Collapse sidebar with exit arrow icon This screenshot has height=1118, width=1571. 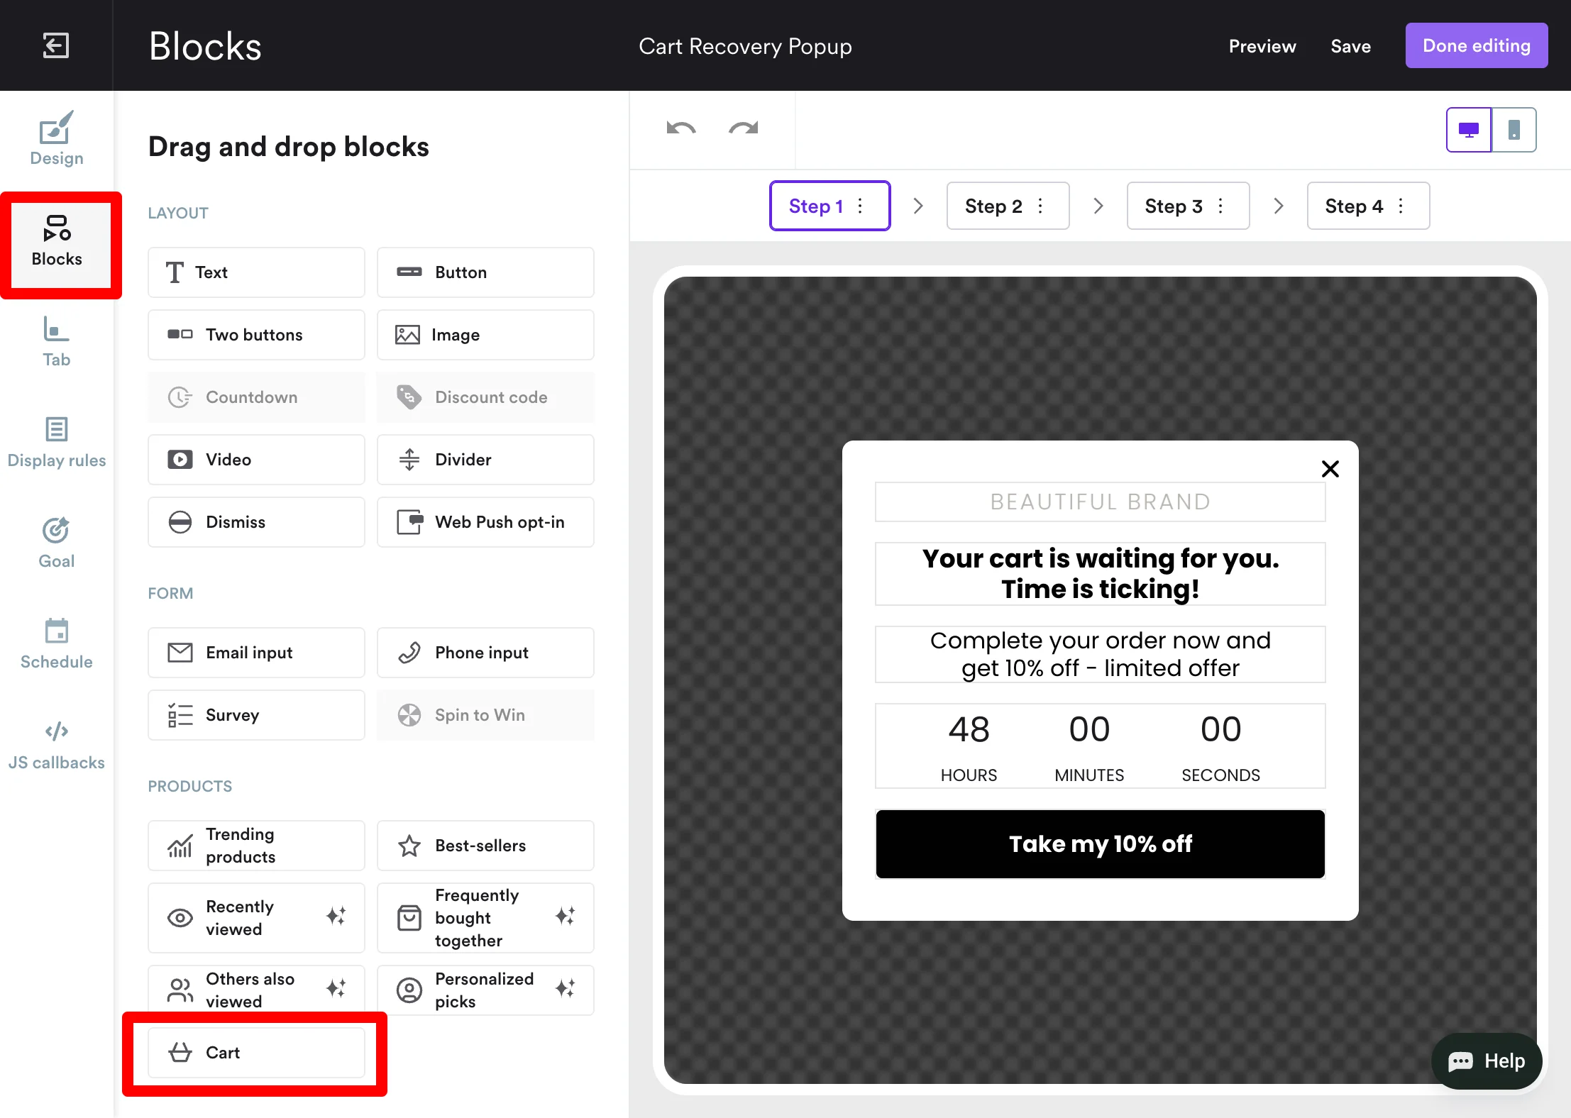[x=56, y=46]
